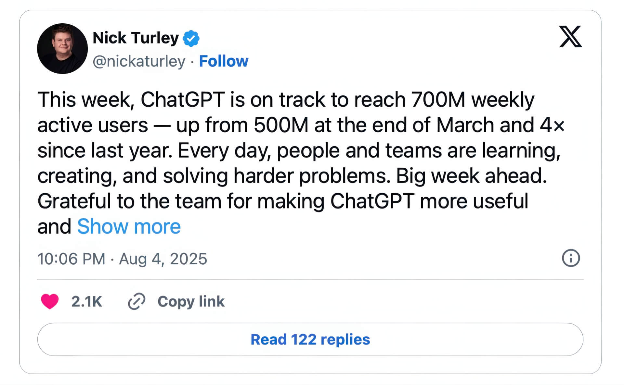The image size is (624, 385).
Task: Click the Nick Turley display name
Action: (136, 38)
